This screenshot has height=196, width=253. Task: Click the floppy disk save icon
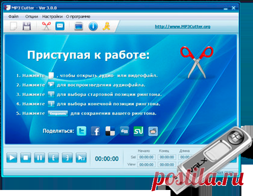26,26
